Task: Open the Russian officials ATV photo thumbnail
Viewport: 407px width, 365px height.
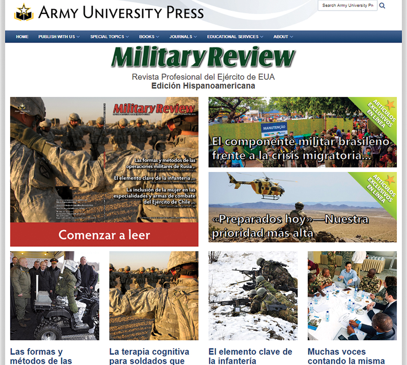Action: 55,295
